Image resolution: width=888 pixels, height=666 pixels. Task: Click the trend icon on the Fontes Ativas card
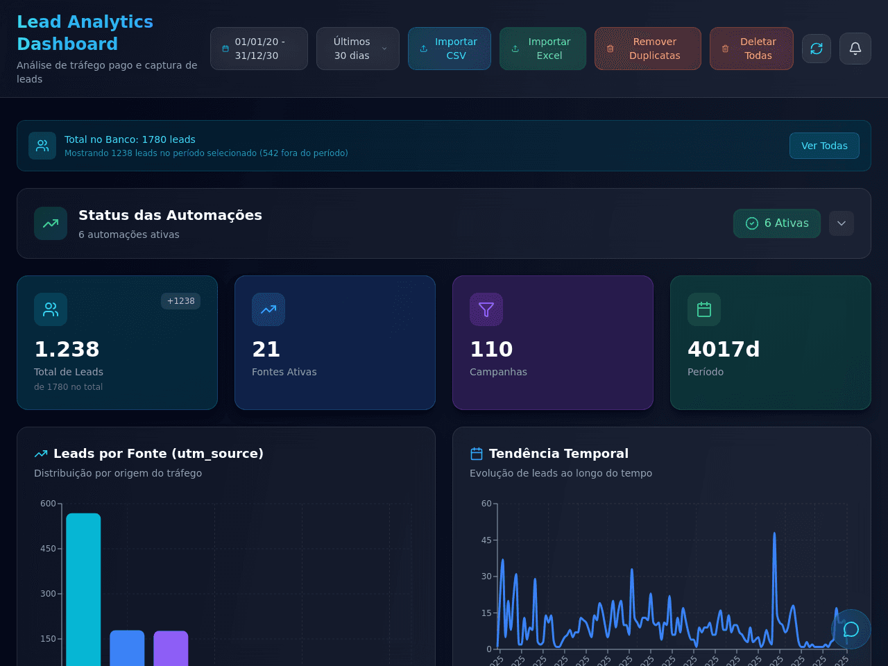click(268, 309)
